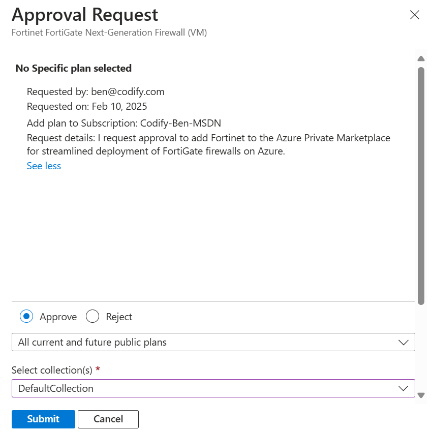Click the 'No Specific plan selected' heading

74,68
